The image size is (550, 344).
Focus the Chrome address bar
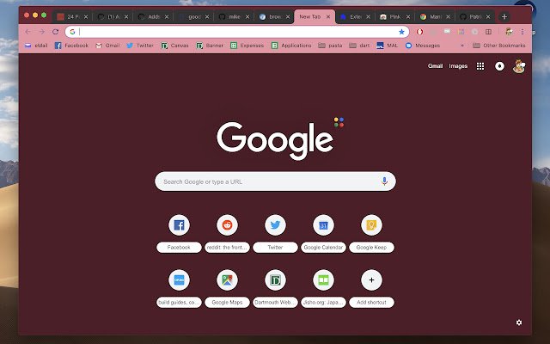(x=237, y=32)
